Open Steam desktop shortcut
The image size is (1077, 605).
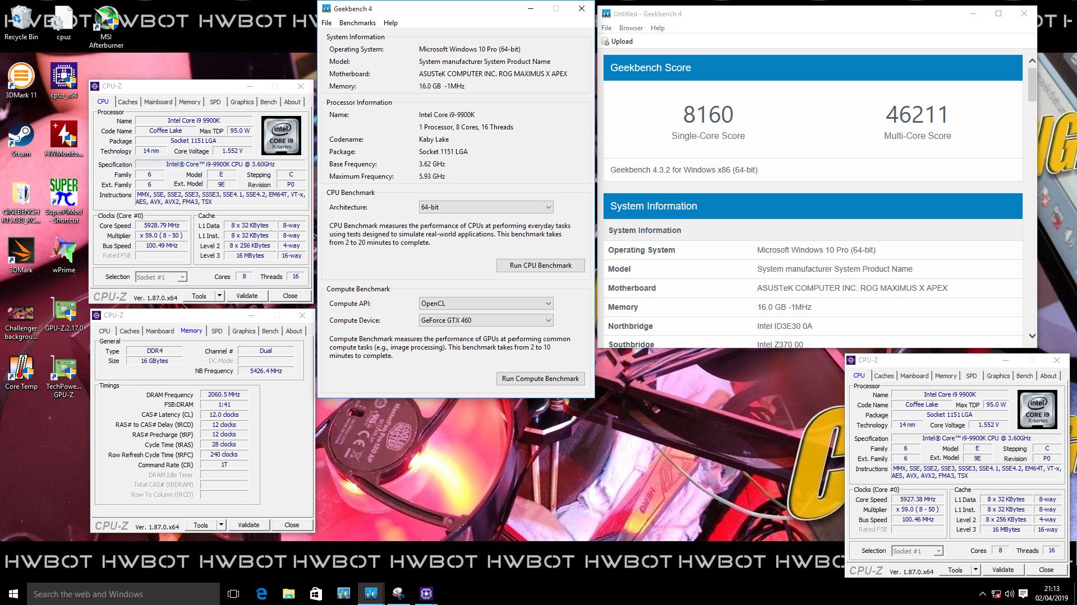point(21,139)
